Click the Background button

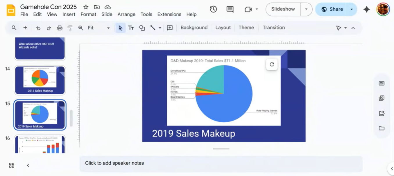tap(194, 28)
